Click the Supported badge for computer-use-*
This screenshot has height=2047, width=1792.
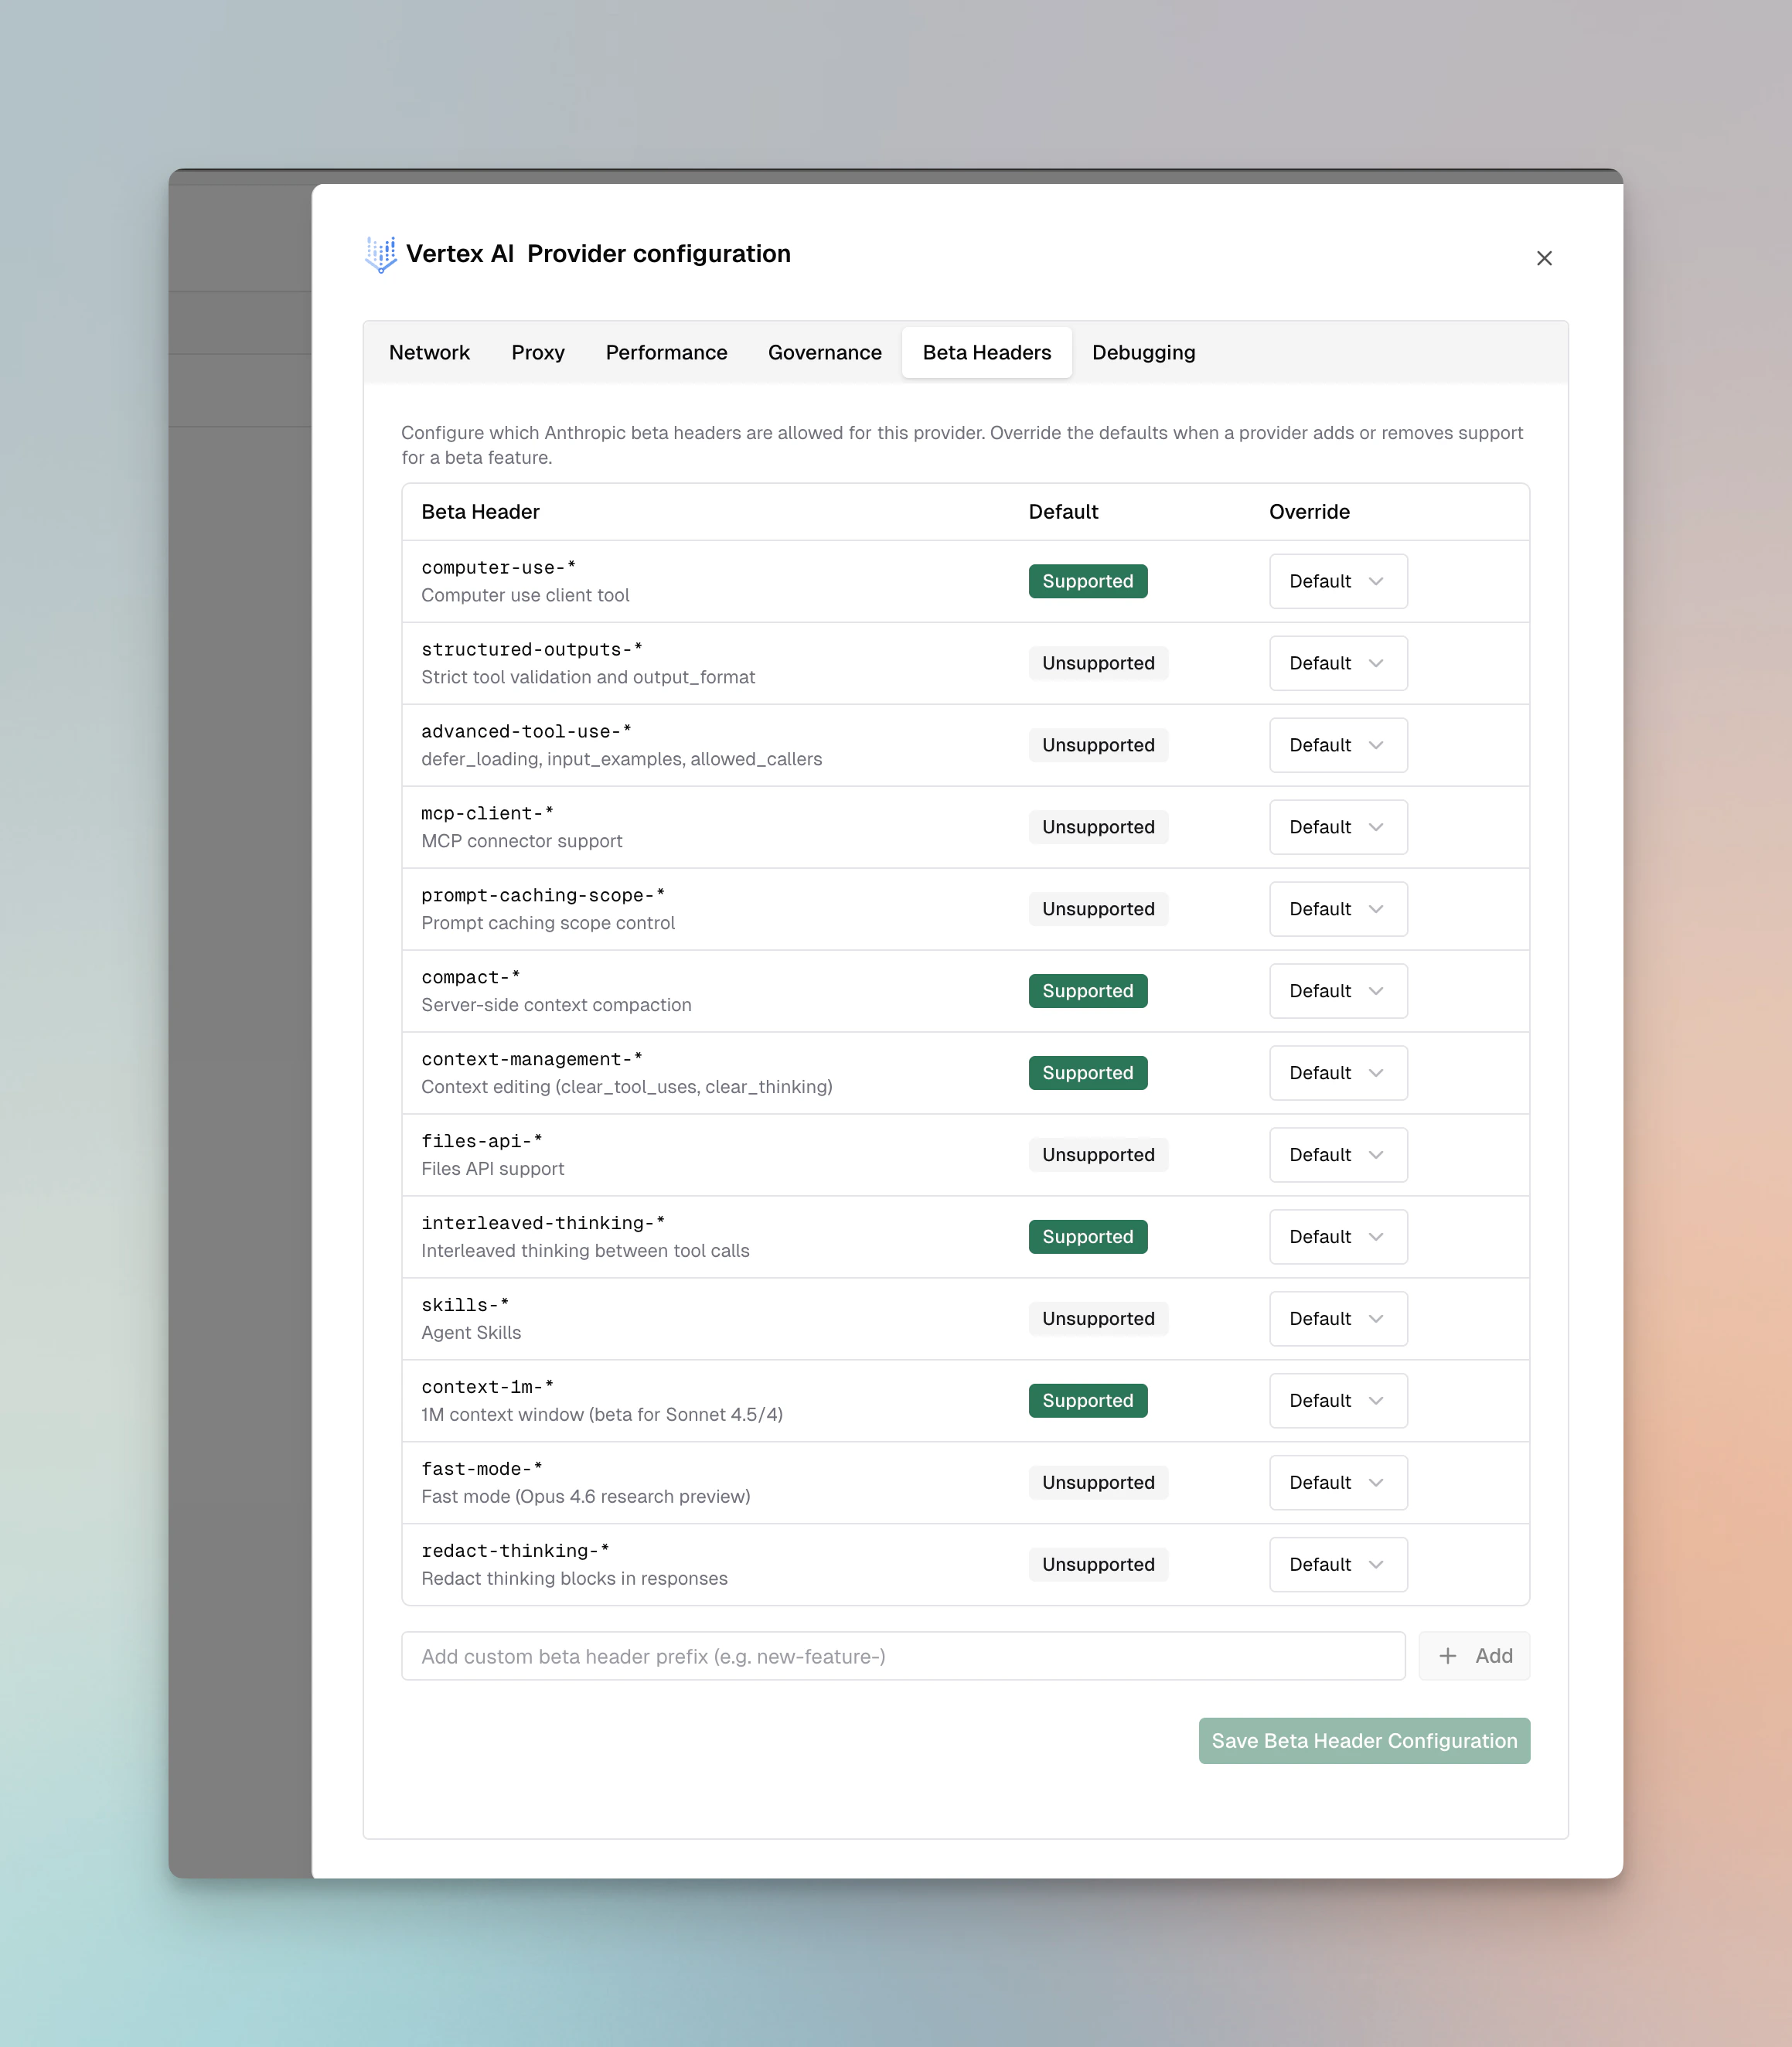tap(1087, 581)
